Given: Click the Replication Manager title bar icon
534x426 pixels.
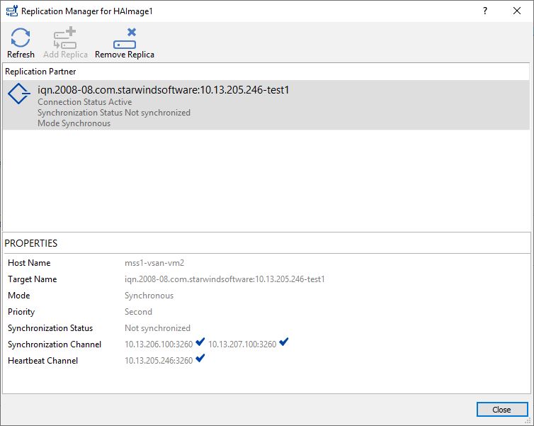Looking at the screenshot, I should click(x=12, y=11).
